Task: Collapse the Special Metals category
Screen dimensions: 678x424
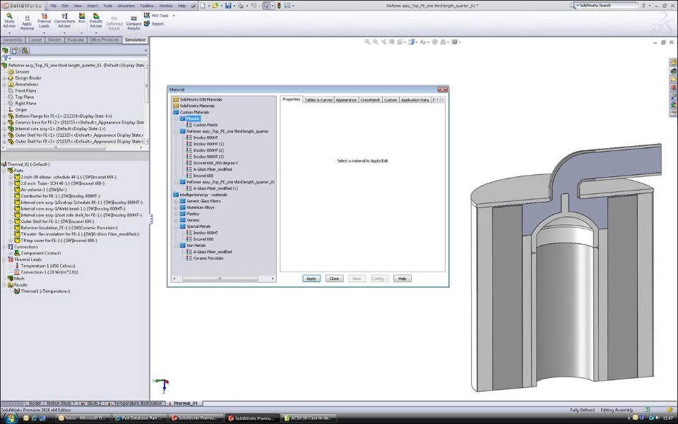Action: pyautogui.click(x=176, y=226)
